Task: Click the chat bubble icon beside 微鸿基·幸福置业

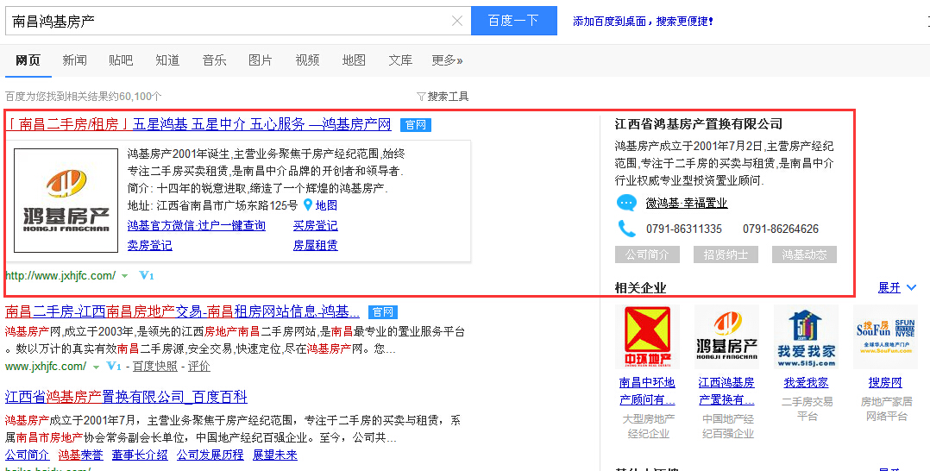Action: coord(626,204)
